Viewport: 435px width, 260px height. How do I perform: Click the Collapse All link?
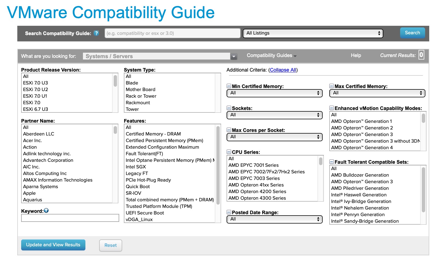click(283, 70)
